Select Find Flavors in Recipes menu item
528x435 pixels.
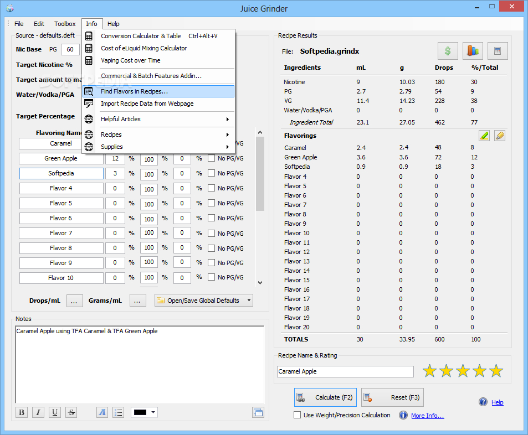click(158, 91)
